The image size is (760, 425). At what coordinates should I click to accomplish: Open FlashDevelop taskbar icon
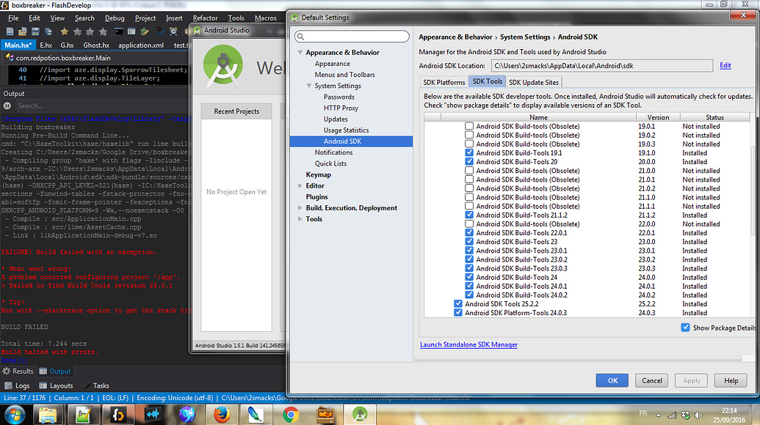tap(117, 415)
